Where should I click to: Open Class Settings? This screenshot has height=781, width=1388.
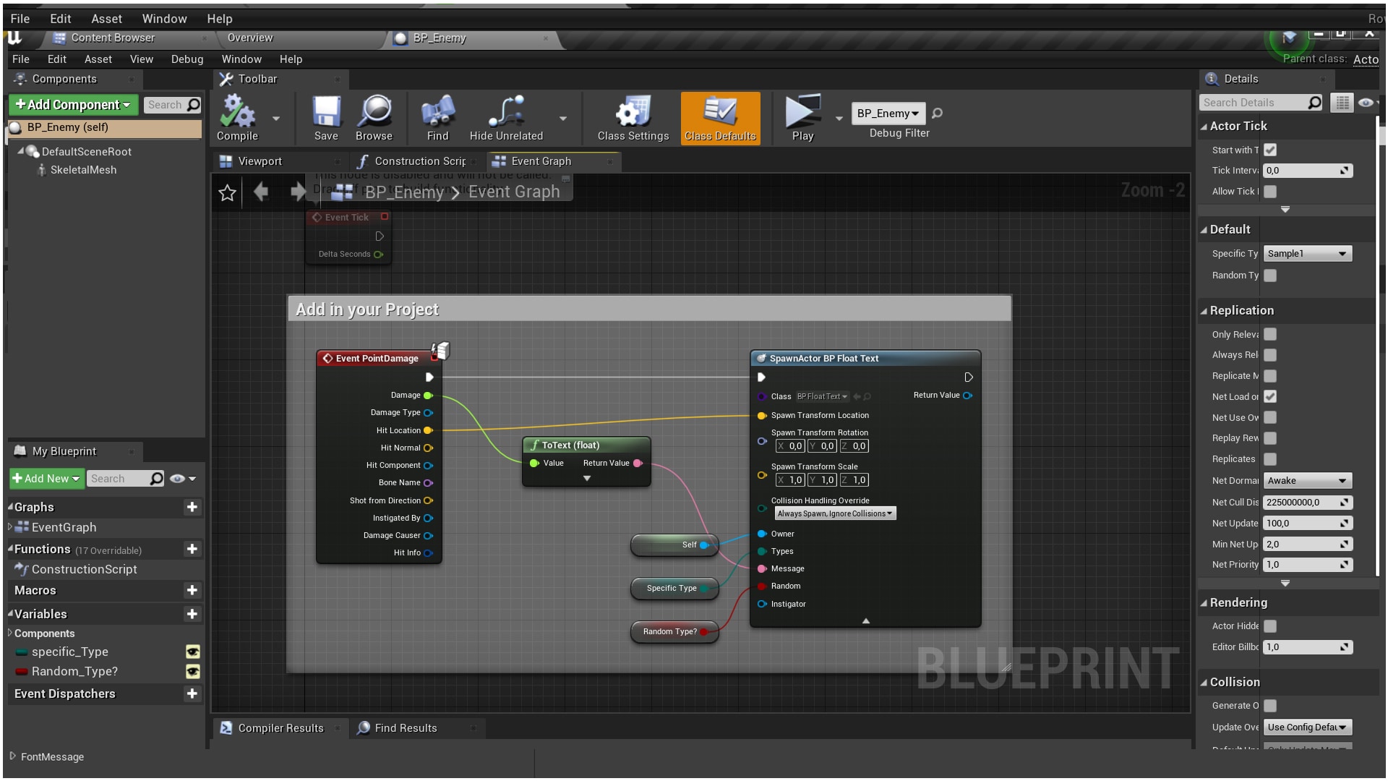[x=632, y=118]
